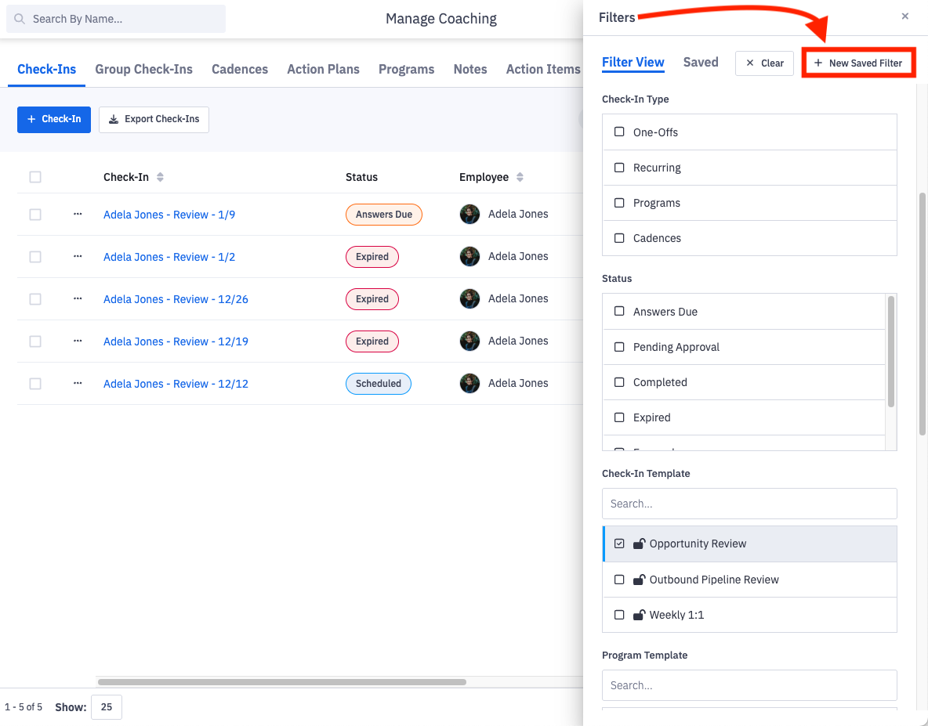The height and width of the screenshot is (726, 928).
Task: Click Adela Jones avatar in Review 12/26 row
Action: (470, 298)
